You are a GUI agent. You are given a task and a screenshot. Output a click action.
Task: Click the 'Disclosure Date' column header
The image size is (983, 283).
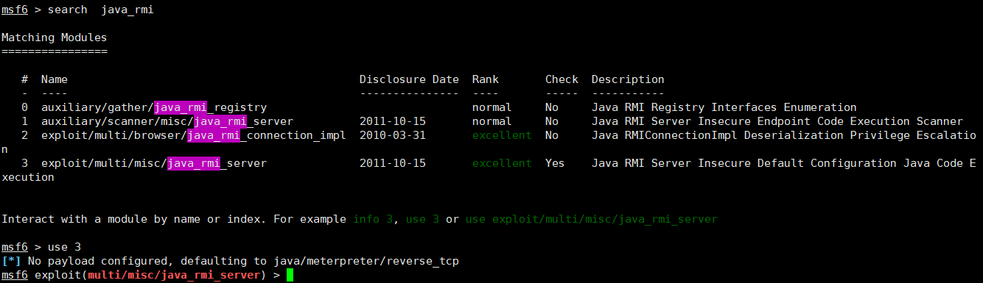point(409,79)
